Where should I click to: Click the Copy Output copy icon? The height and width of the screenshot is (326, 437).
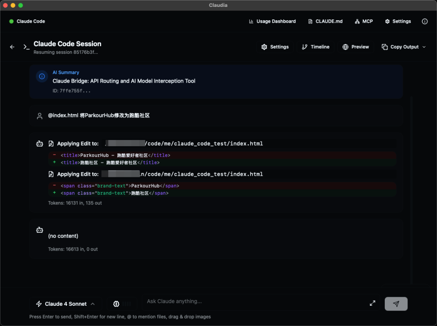point(385,47)
